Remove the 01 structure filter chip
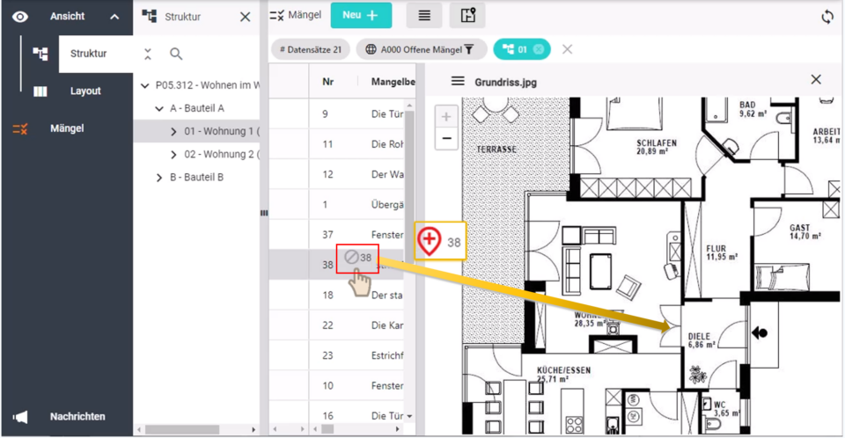 click(x=539, y=49)
